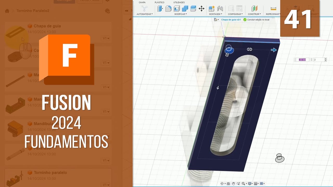The image size is (333, 187).
Task: Switch to the CHAPA tab
Action: (x=142, y=2)
